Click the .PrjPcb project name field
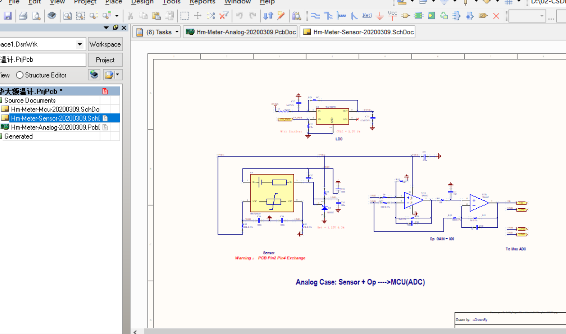Image resolution: width=566 pixels, height=334 pixels. 42,60
